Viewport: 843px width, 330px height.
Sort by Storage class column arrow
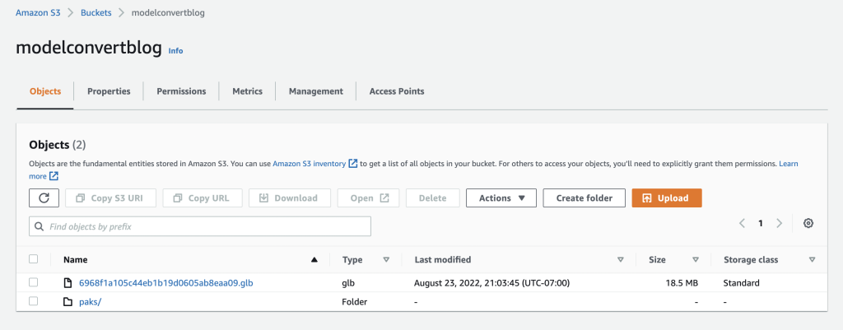[x=812, y=259]
